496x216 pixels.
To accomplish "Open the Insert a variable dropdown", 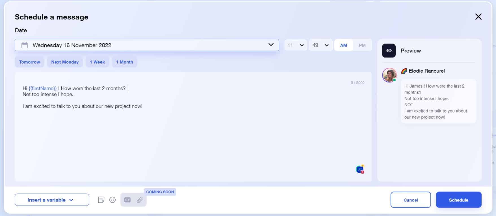I will click(52, 200).
